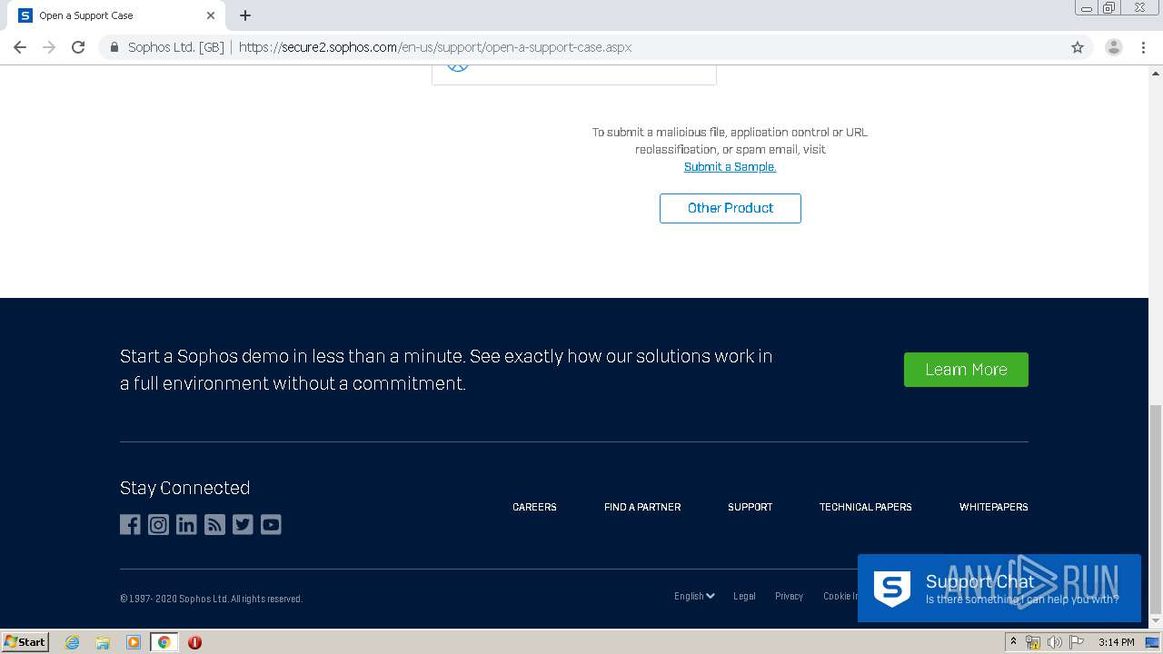Open Find a Partner footer link
This screenshot has width=1163, height=654.
coord(642,507)
